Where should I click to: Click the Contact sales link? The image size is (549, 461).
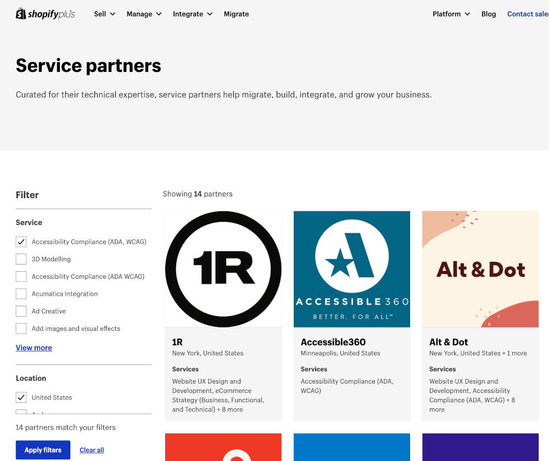pyautogui.click(x=528, y=14)
